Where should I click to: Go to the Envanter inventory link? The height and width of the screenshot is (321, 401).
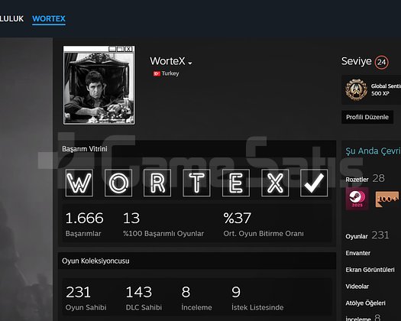(x=357, y=253)
